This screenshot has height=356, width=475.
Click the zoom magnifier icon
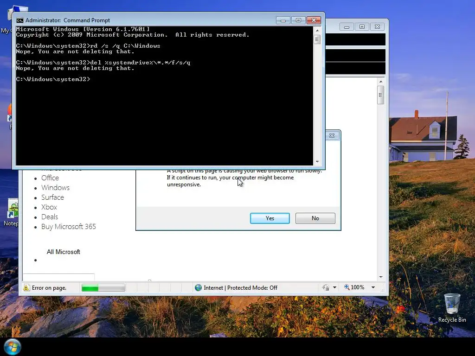click(347, 287)
